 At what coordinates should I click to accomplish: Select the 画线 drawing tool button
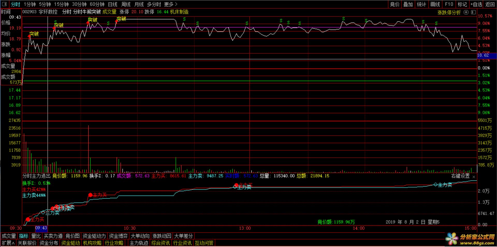[x=435, y=4]
